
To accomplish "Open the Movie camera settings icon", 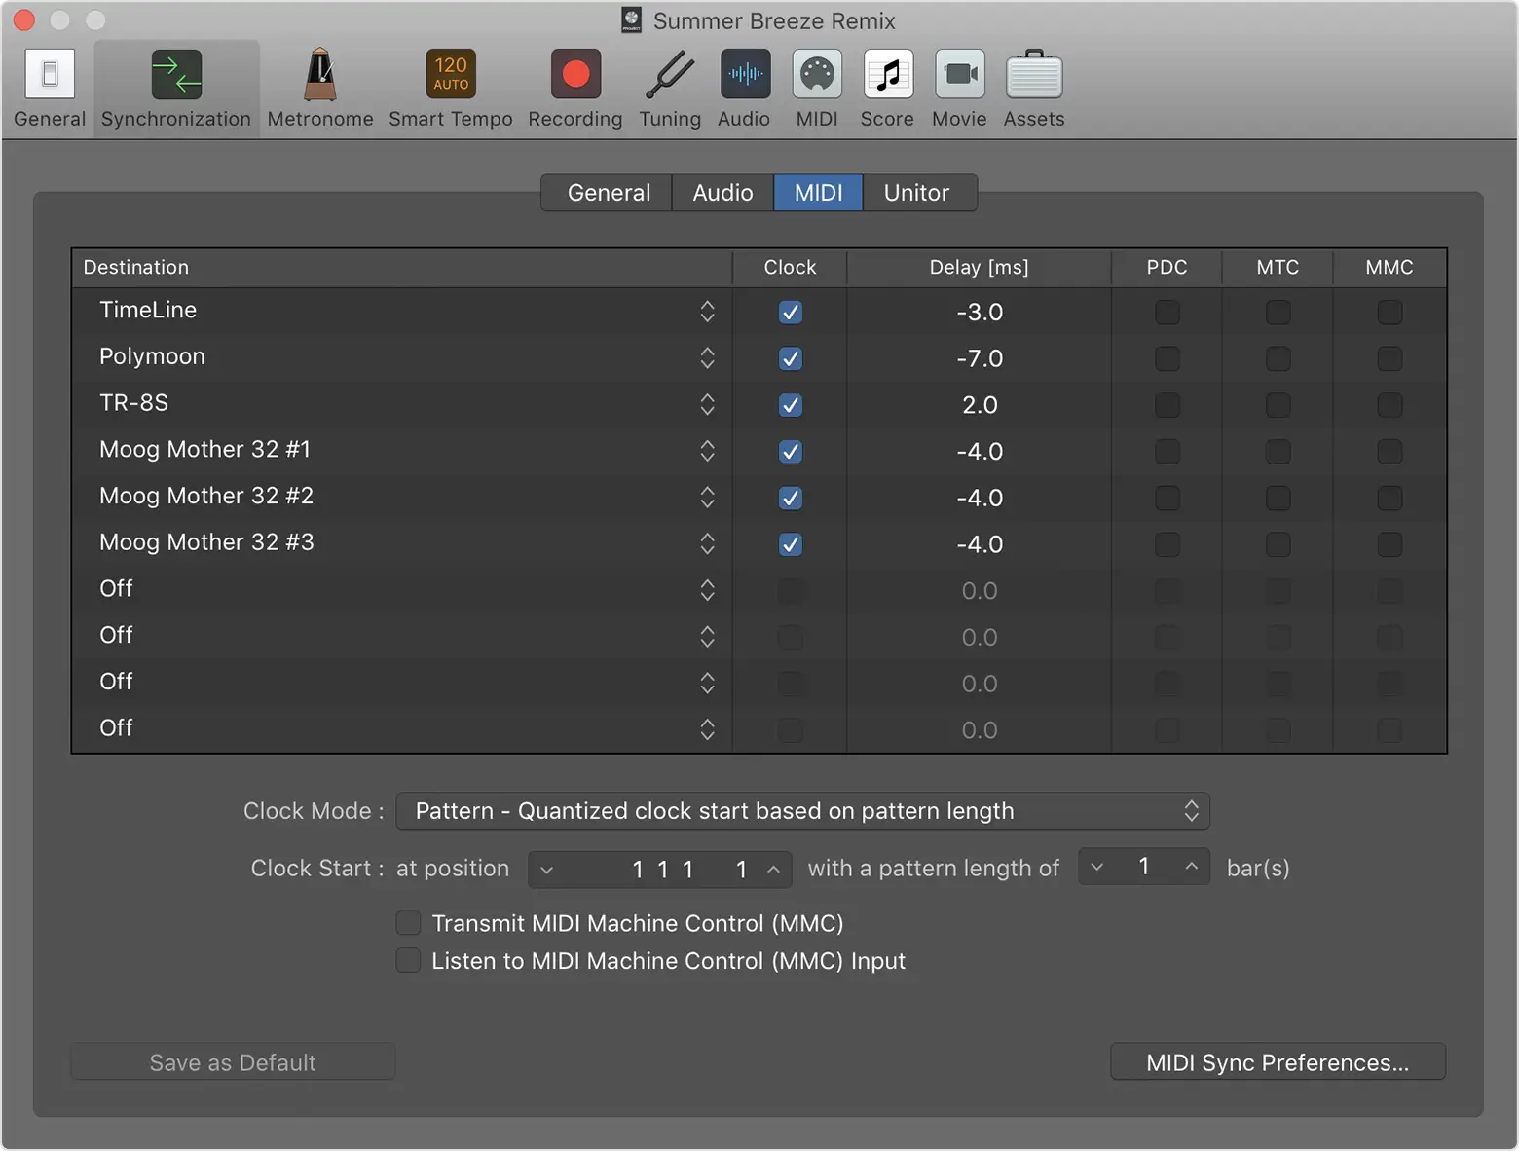I will click(x=959, y=76).
